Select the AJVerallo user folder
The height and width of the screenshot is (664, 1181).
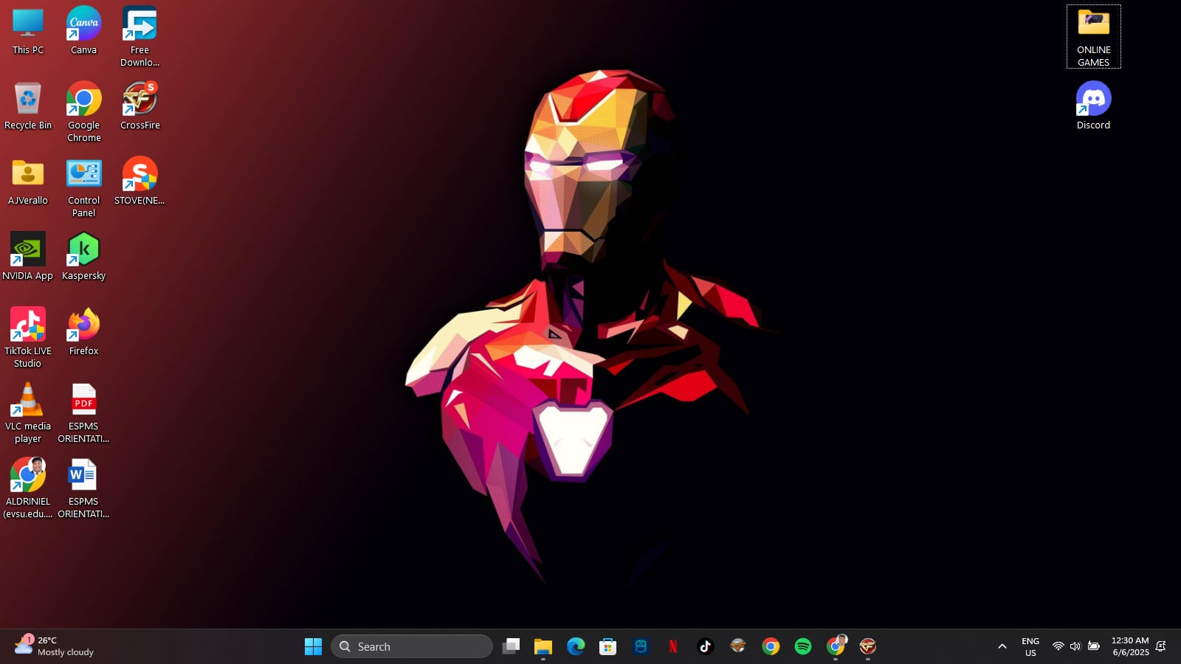click(x=28, y=182)
